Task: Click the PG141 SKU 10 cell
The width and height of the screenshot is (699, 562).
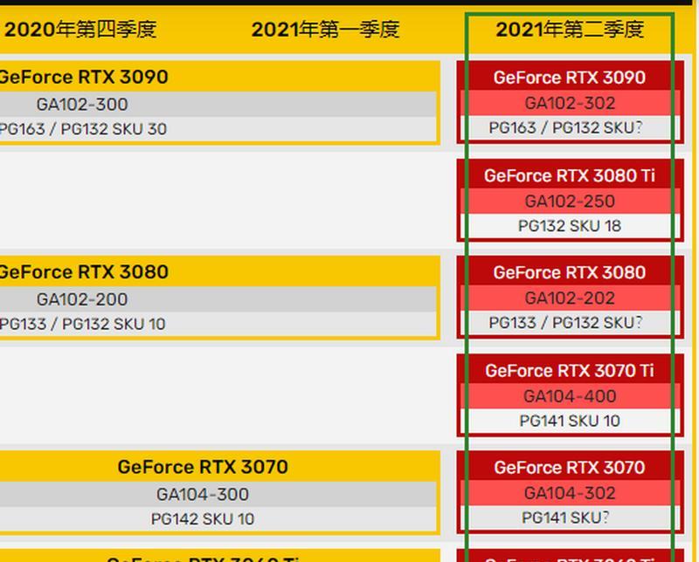Action: 570,421
